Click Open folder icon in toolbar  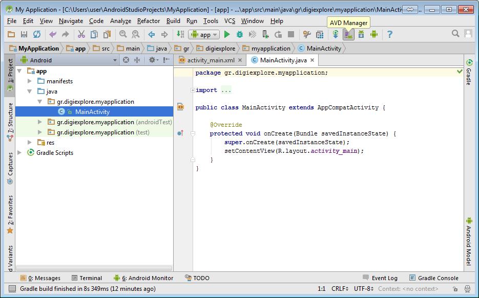pos(11,34)
